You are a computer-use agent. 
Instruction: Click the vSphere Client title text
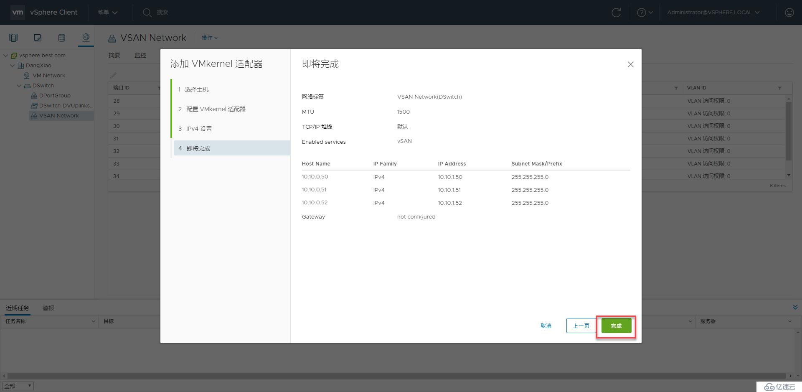[53, 13]
